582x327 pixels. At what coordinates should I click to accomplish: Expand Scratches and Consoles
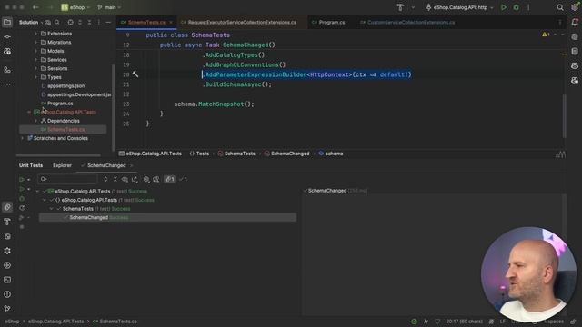pos(22,138)
